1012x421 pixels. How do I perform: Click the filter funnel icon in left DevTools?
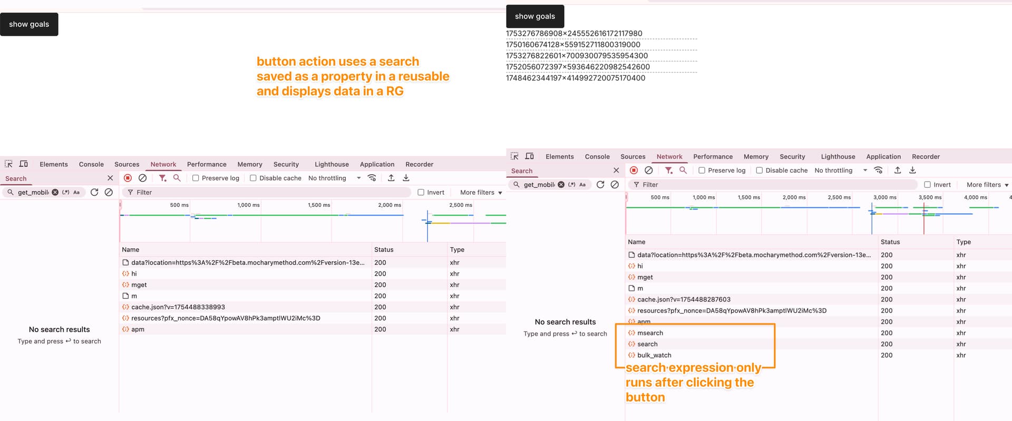(x=163, y=178)
